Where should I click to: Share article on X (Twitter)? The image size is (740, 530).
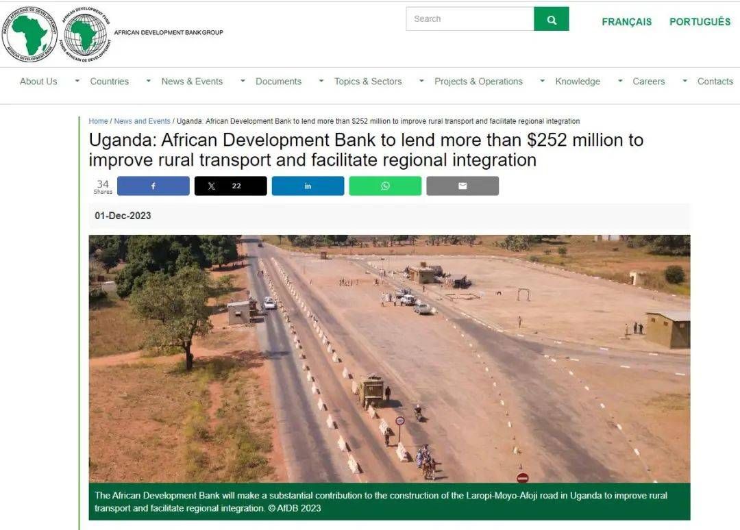point(231,186)
